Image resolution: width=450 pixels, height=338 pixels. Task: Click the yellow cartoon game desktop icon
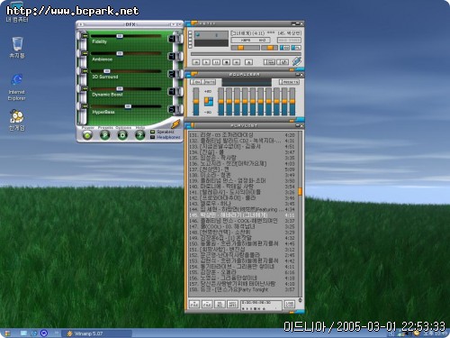pos(17,120)
